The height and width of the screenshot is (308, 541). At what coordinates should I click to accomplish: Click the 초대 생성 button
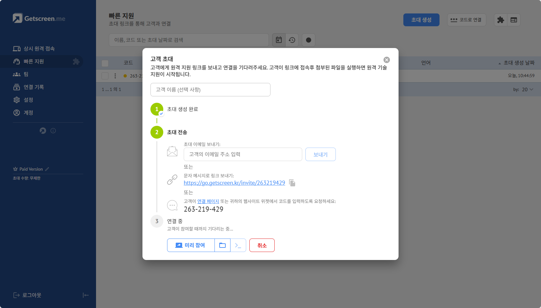click(421, 20)
